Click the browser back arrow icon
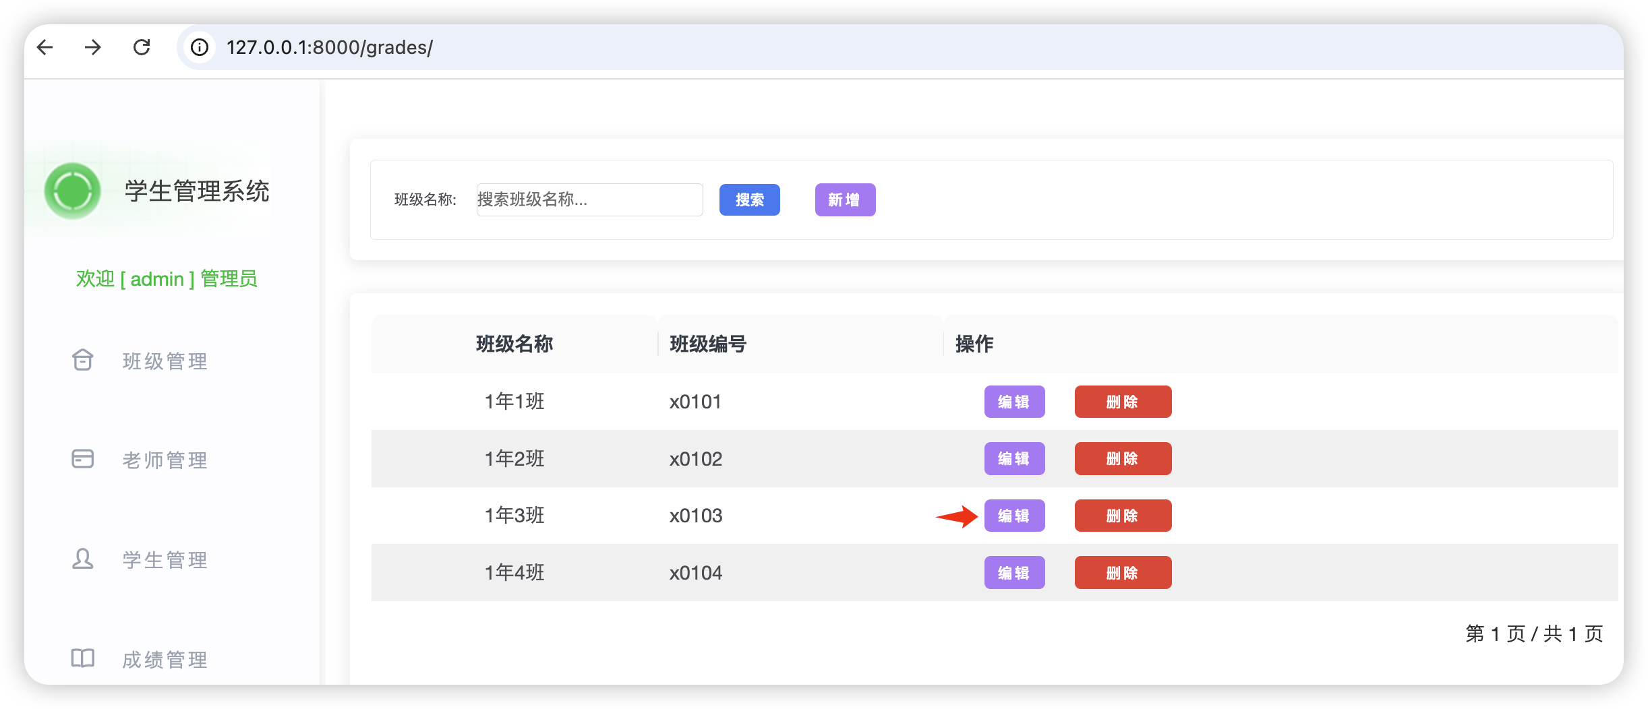Image resolution: width=1648 pixels, height=709 pixels. click(45, 47)
